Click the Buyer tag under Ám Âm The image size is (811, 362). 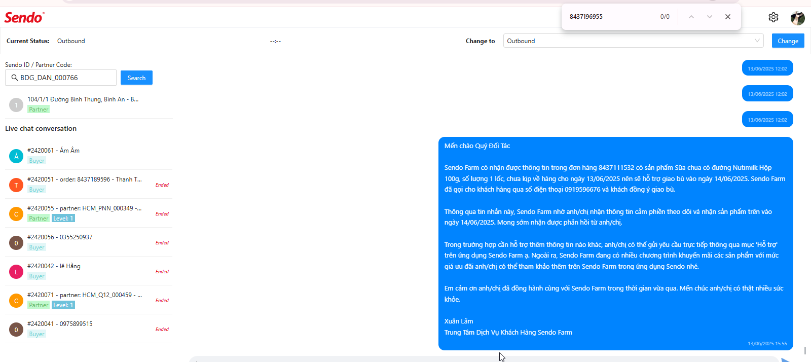pos(37,161)
